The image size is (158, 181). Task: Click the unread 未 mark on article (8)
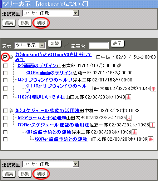pyautogui.click(x=134, y=132)
